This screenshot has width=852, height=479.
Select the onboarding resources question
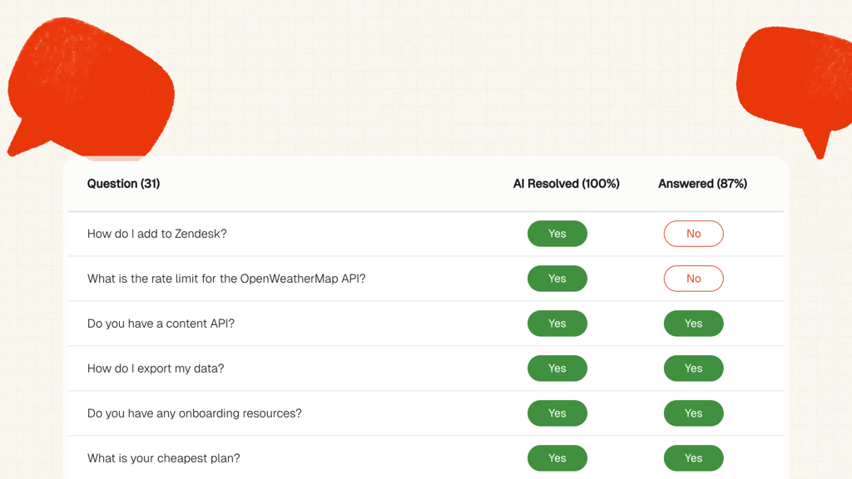pyautogui.click(x=195, y=413)
